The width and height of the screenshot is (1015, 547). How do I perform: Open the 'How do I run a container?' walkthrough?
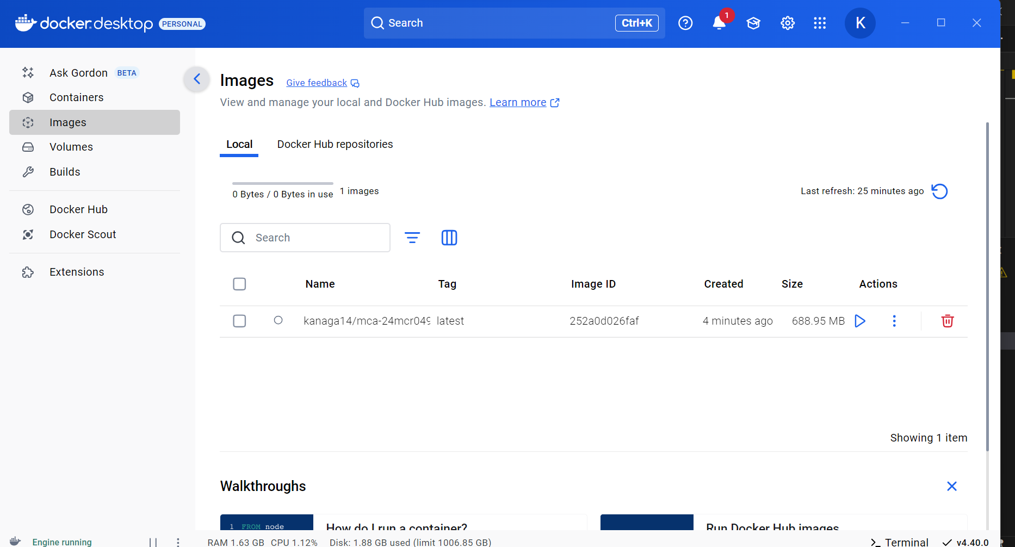[x=404, y=523]
